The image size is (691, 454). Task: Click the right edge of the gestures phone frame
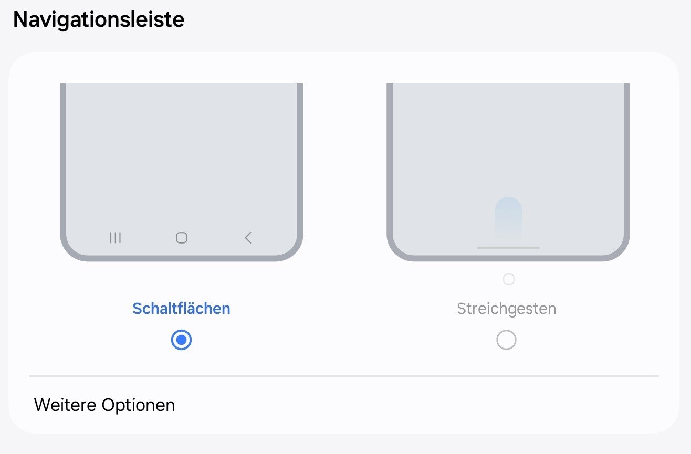tap(627, 157)
